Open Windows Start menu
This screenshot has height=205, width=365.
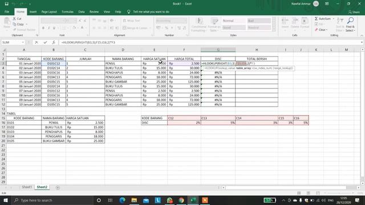point(6,200)
